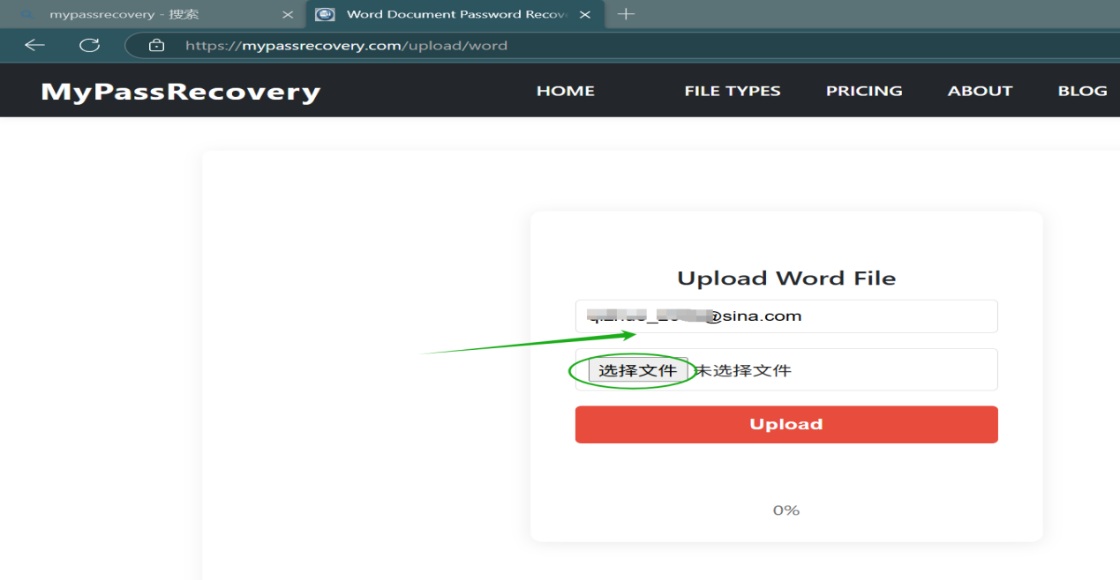Open the ABOUT page link
The width and height of the screenshot is (1120, 580).
[x=980, y=91]
